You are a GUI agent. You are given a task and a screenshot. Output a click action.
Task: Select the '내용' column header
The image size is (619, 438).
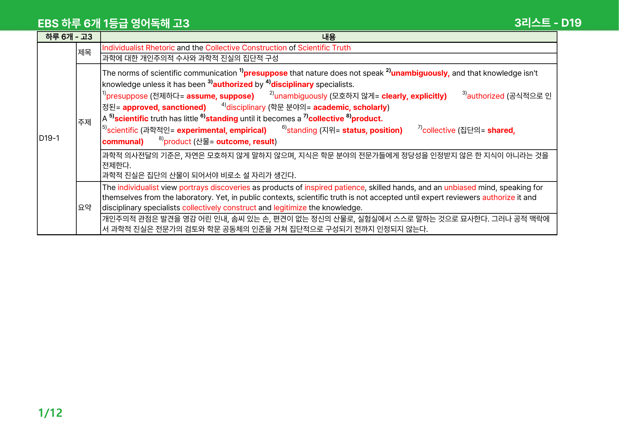pos(328,37)
